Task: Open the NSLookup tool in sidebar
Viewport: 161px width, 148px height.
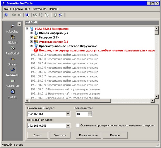Action: tap(13, 26)
